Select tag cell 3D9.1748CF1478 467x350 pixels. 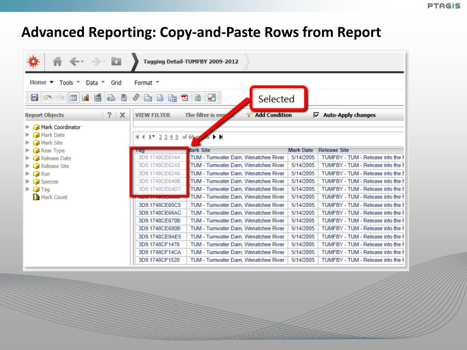[x=159, y=244]
